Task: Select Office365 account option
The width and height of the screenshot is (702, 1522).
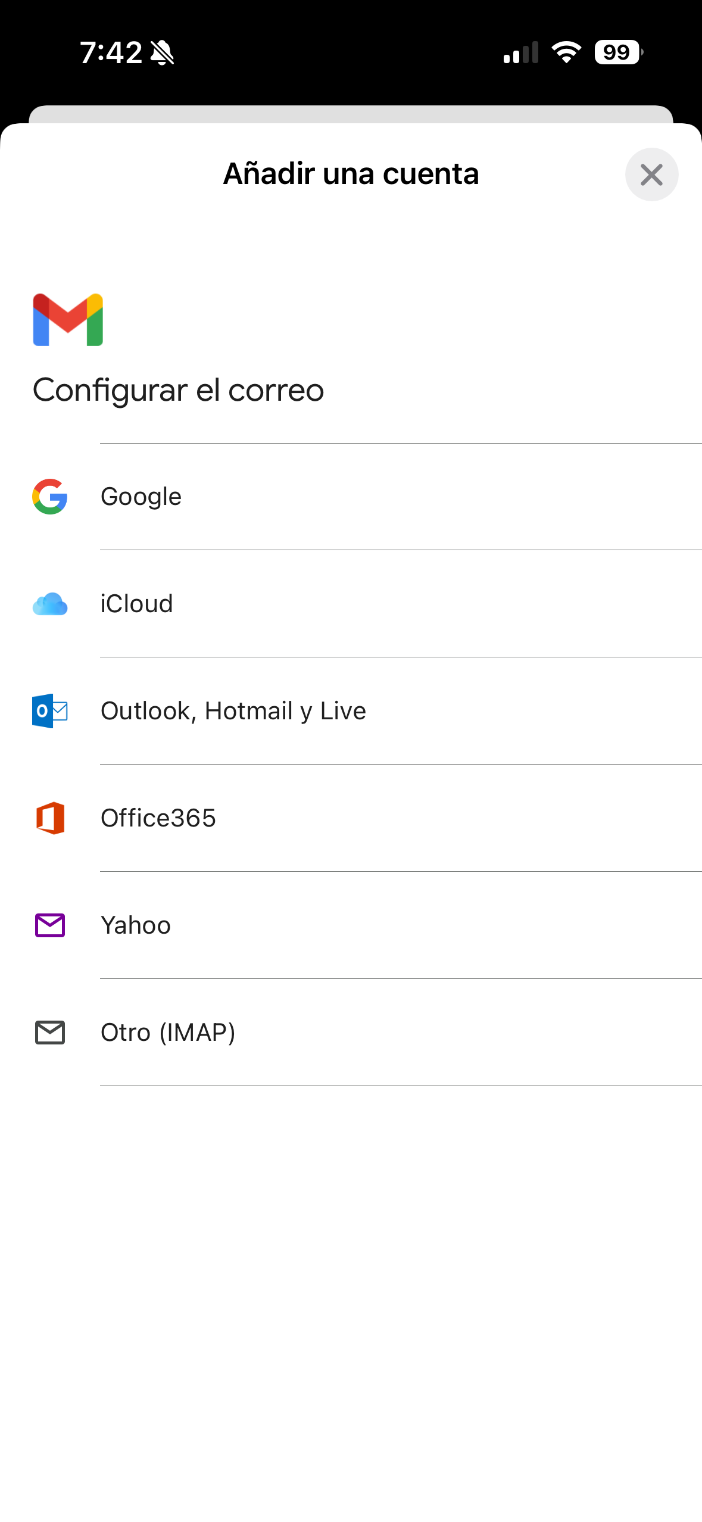Action: [x=158, y=818]
